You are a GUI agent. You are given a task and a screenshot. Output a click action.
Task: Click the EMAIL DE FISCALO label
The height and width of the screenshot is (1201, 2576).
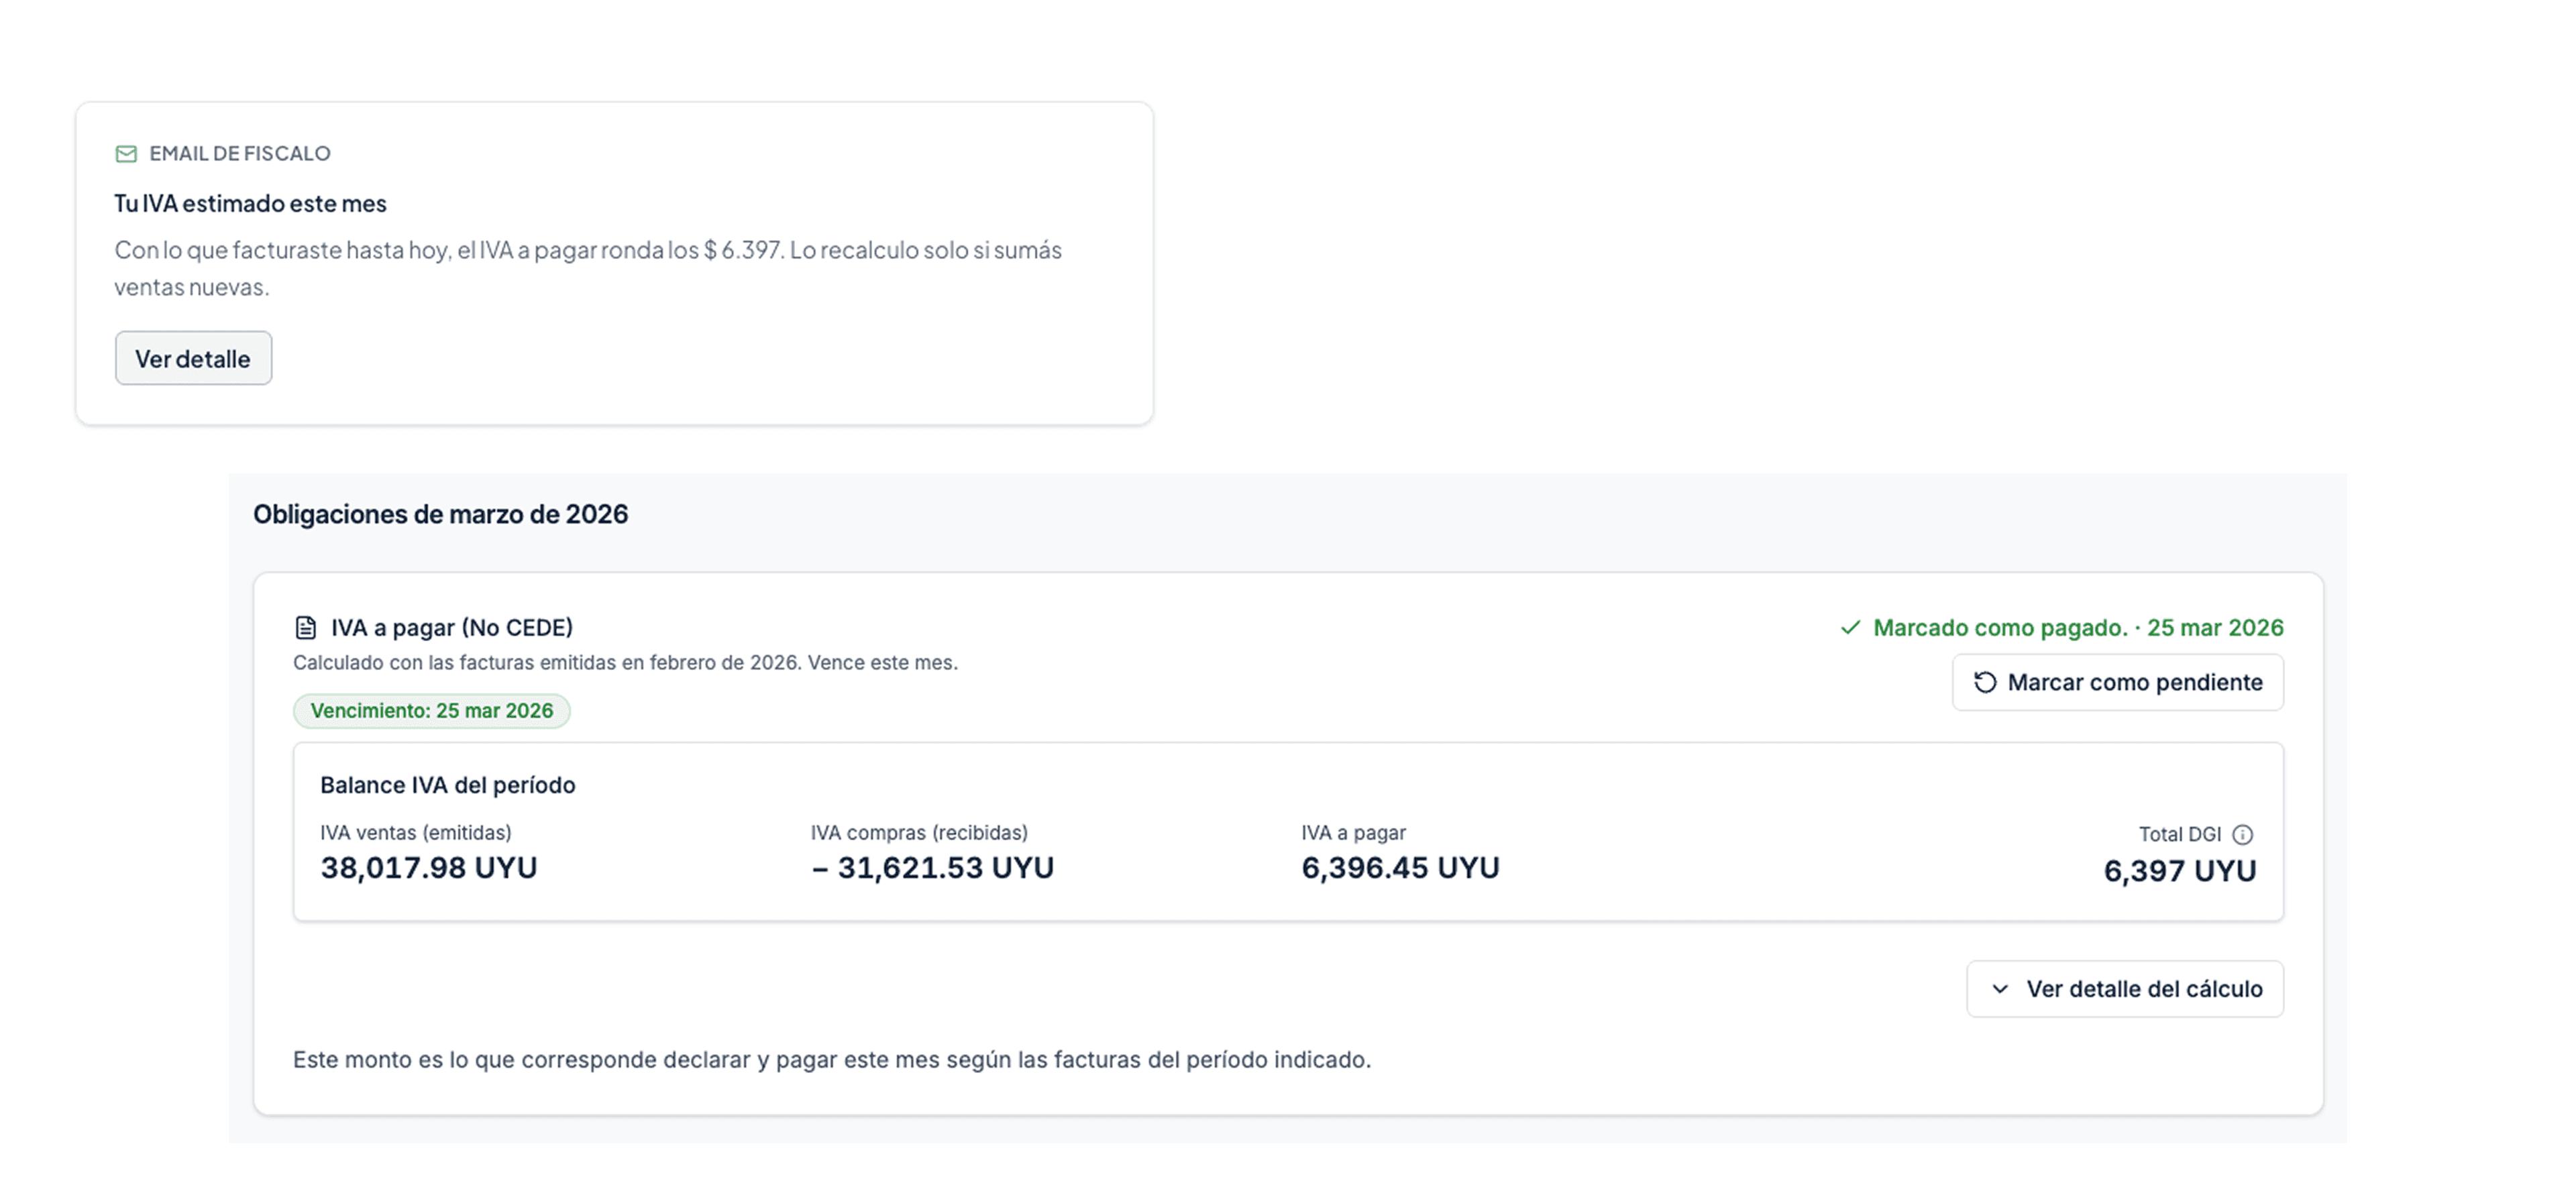click(240, 154)
